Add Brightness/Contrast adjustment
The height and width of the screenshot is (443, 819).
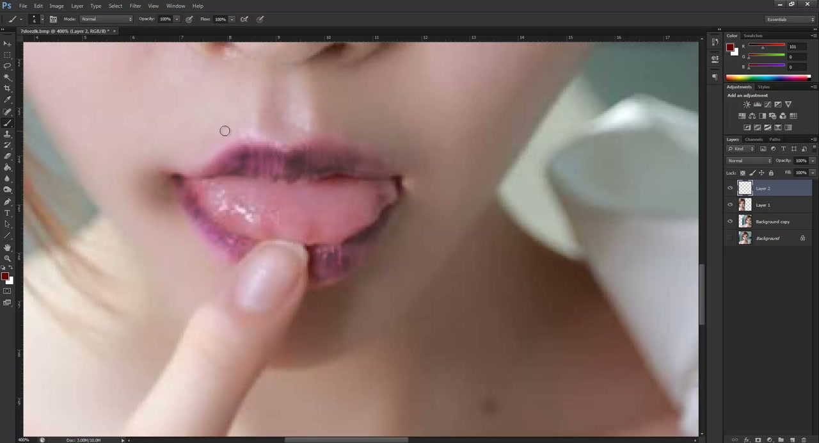(x=747, y=104)
